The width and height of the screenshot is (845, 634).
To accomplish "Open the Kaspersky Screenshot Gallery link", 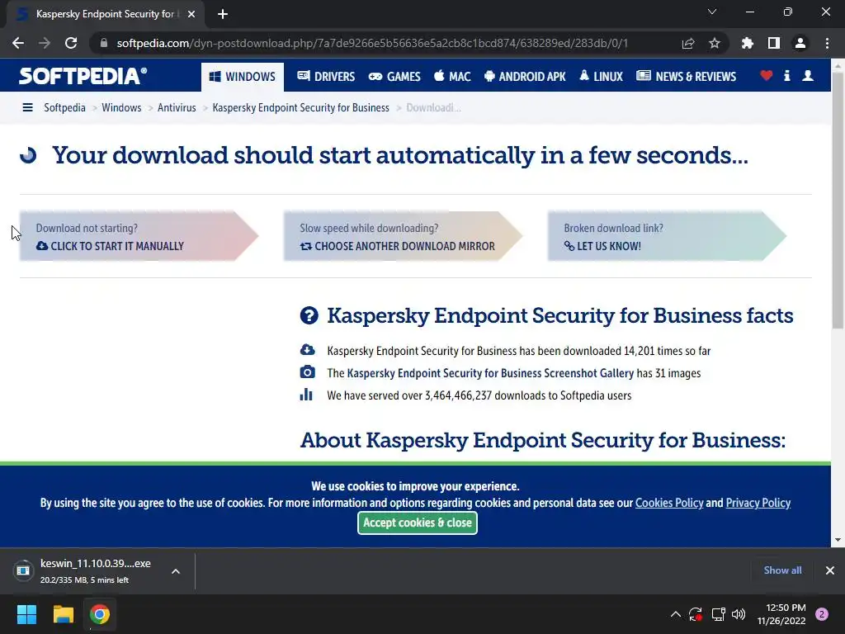I will click(490, 373).
